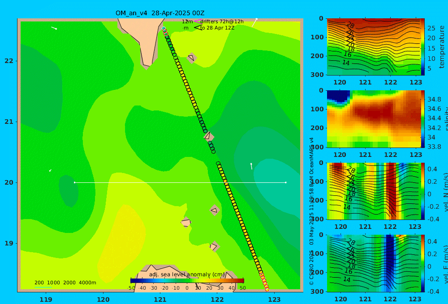Screen dimensions: 448x304
Task: Click the dark red end of sea level colorbar
Action: coord(242,281)
